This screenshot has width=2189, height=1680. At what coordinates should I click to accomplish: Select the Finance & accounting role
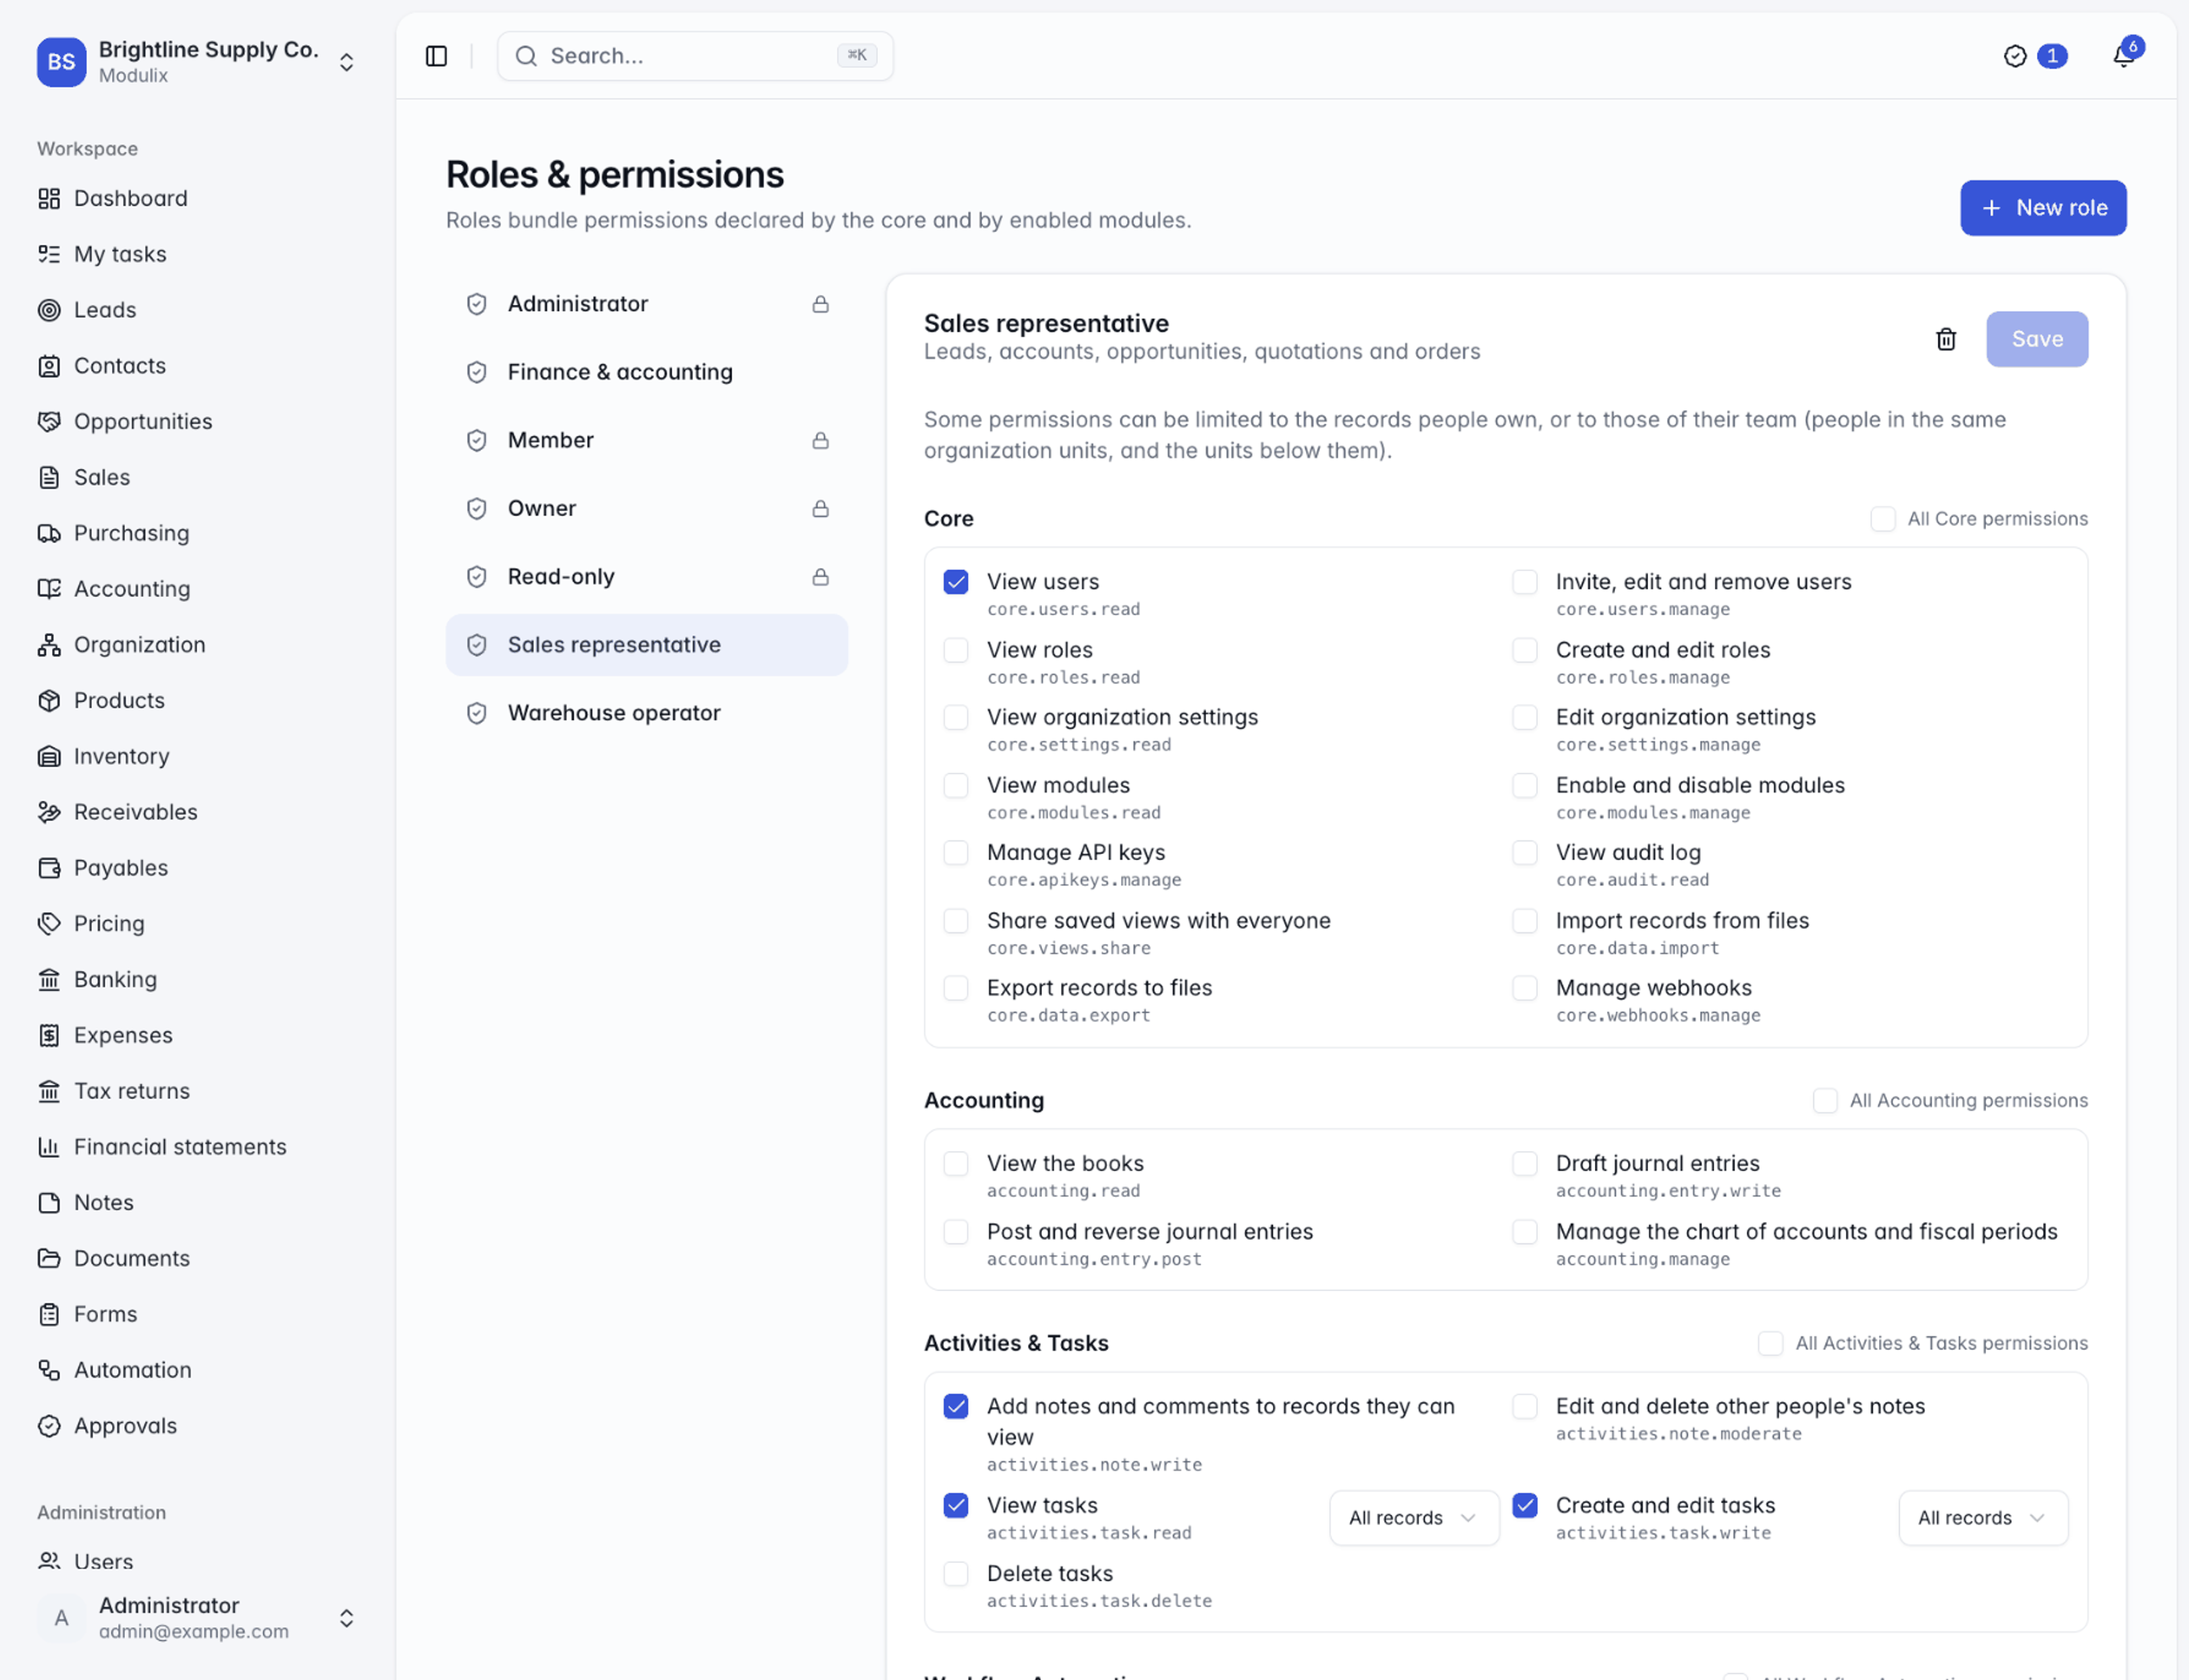647,372
